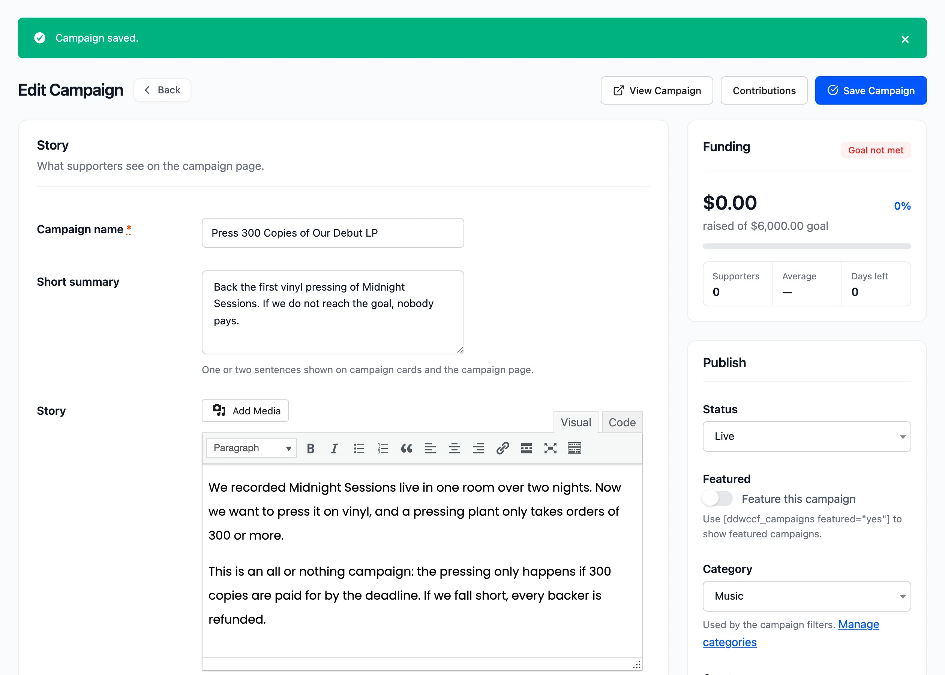
Task: Click the Short summary textarea resize handle
Action: (460, 350)
